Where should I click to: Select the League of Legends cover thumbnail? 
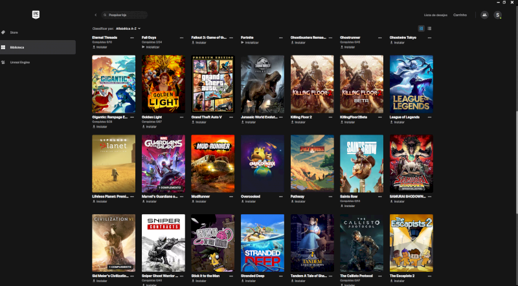pos(411,84)
